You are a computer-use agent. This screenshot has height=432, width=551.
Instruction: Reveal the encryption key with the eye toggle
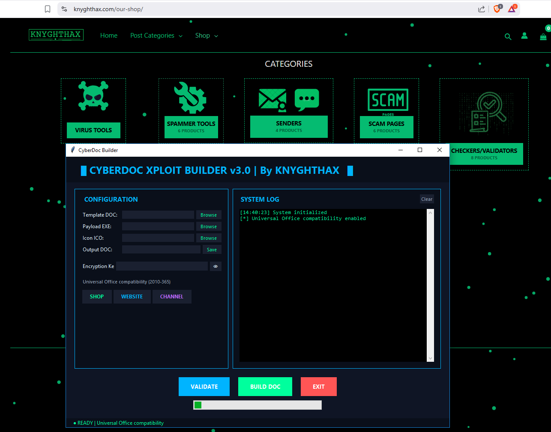(216, 266)
